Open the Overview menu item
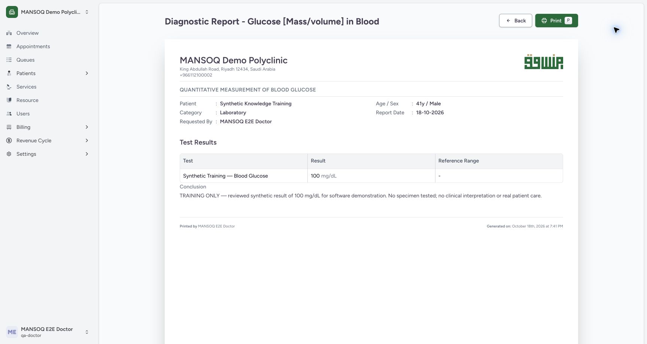647x344 pixels. 48,33
